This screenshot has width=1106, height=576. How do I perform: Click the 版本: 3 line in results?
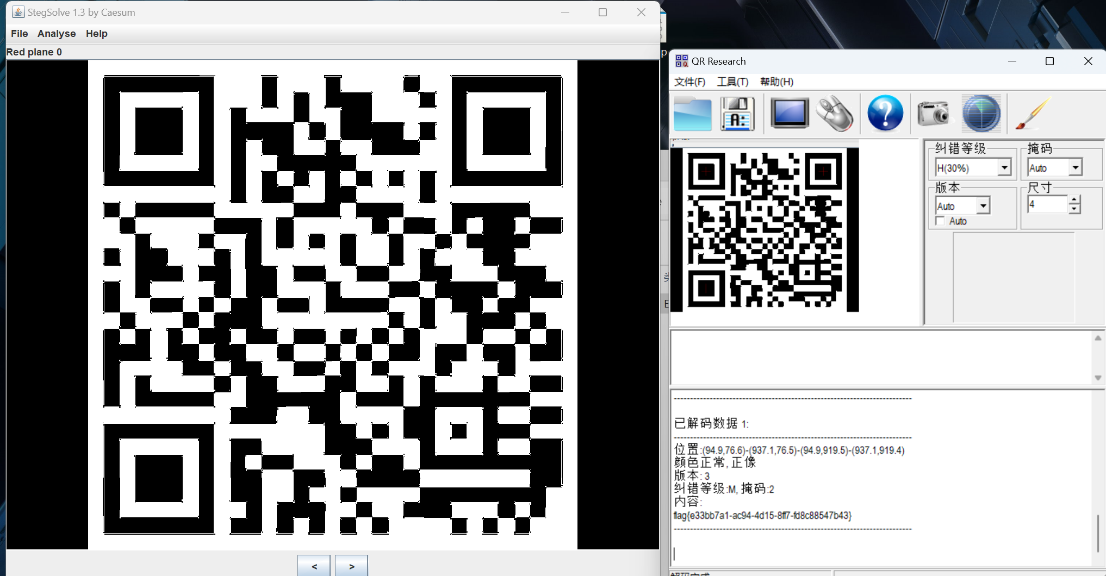coord(692,475)
